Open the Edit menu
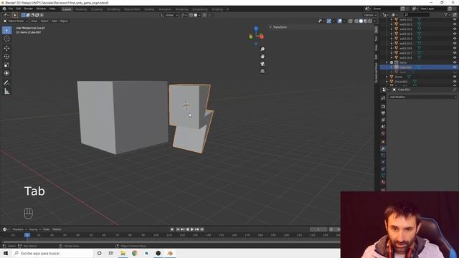 click(x=19, y=9)
